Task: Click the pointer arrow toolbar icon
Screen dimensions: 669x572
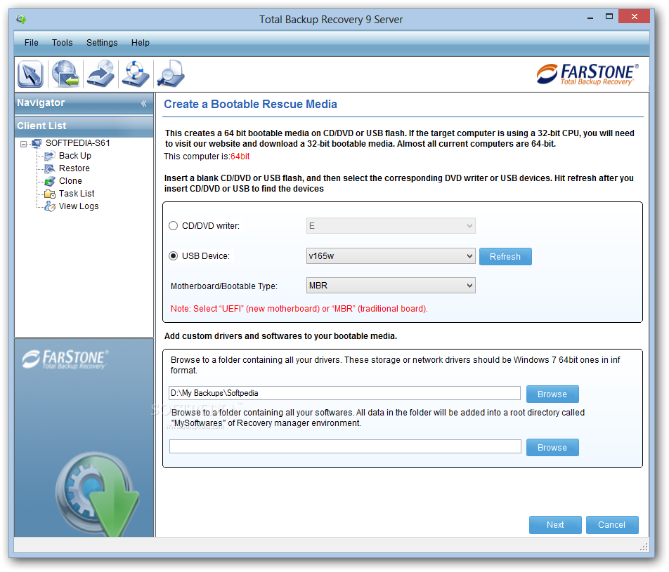Action: [x=30, y=74]
